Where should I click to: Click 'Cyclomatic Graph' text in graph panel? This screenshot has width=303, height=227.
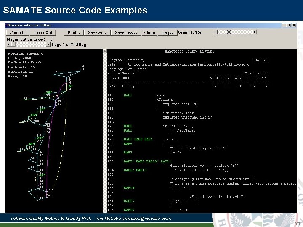coord(25,62)
